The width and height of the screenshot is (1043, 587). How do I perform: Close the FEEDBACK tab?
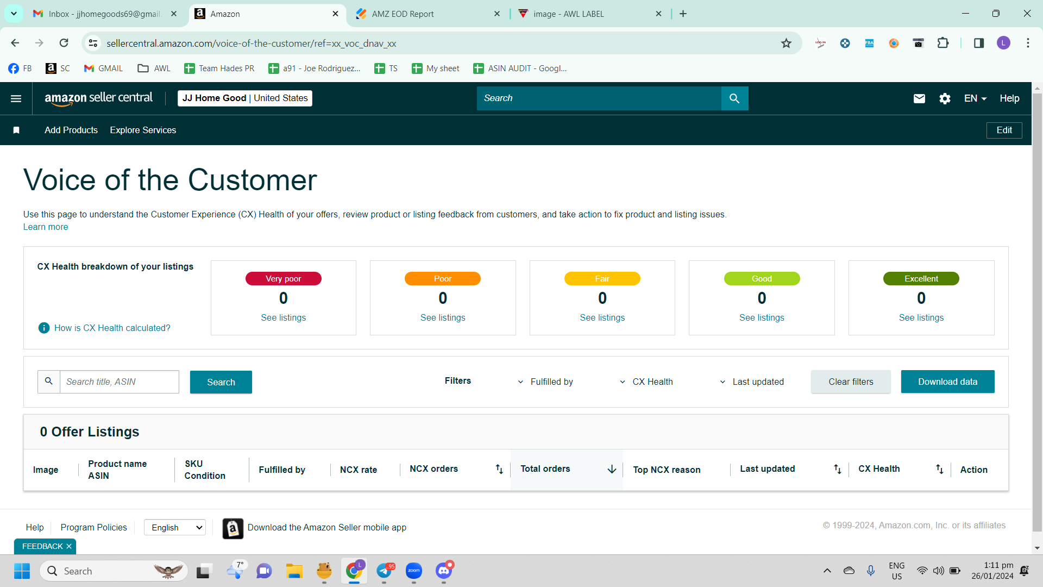click(69, 546)
